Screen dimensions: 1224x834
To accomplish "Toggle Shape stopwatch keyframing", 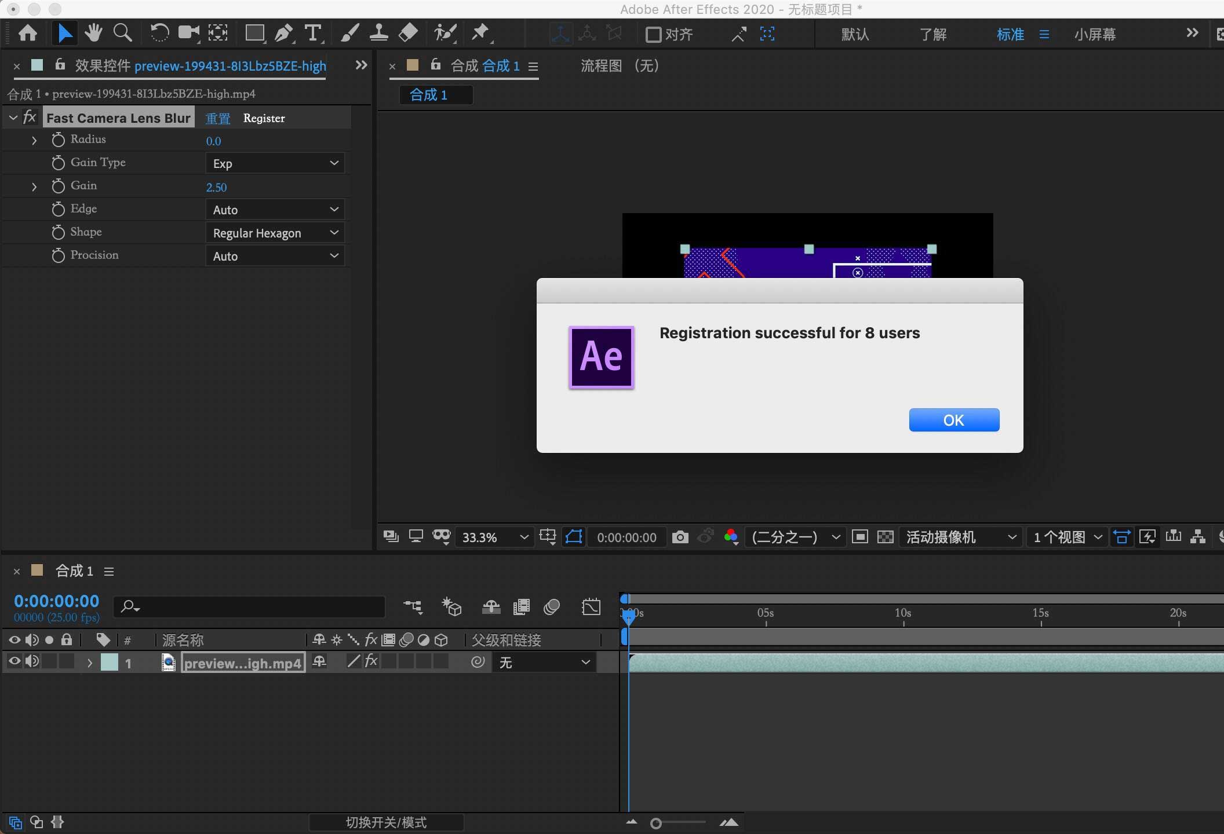I will coord(58,232).
